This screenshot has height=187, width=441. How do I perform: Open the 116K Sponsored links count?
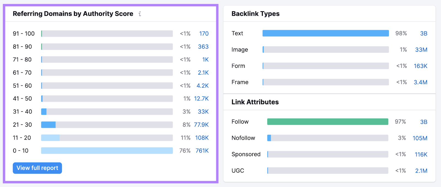tap(420, 154)
